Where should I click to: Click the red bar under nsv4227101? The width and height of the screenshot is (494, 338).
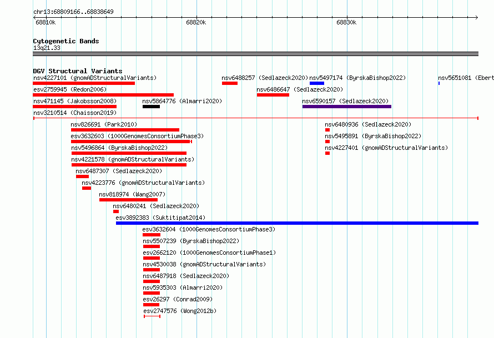click(84, 83)
